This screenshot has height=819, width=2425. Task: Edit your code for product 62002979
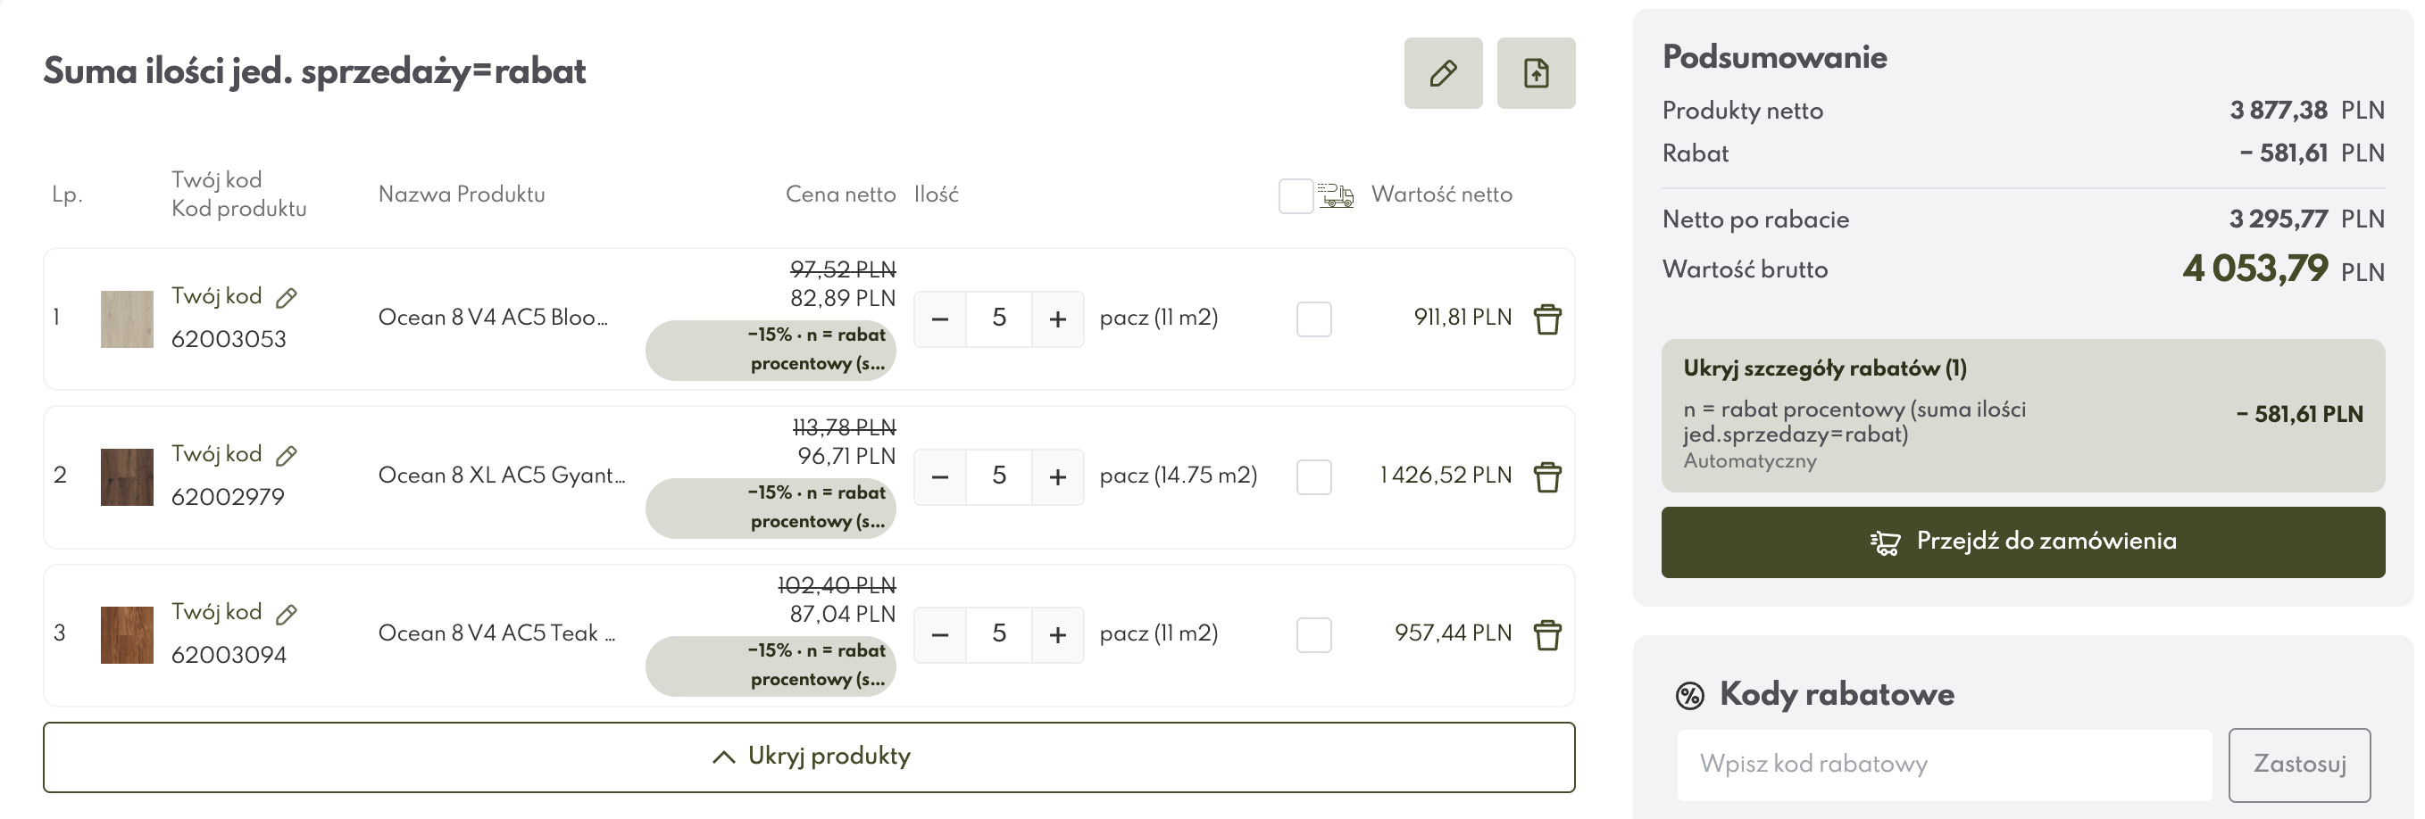click(287, 456)
